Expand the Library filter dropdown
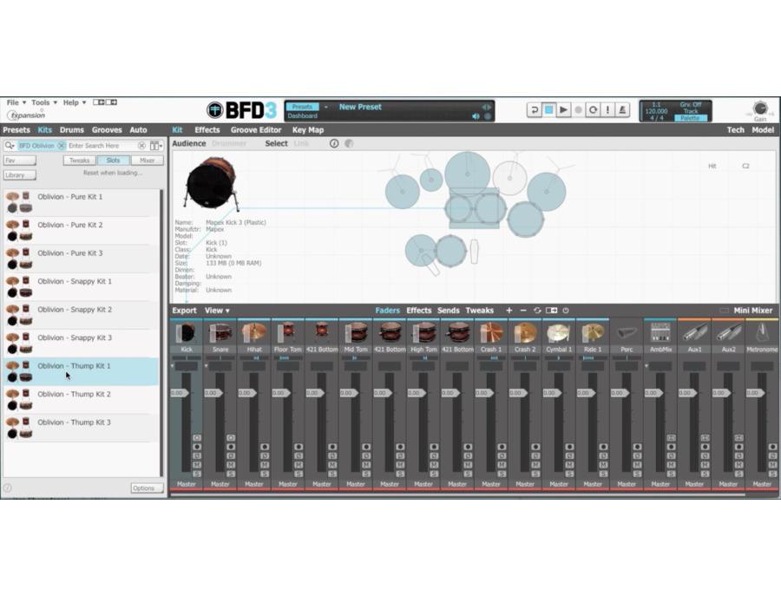 pos(20,175)
